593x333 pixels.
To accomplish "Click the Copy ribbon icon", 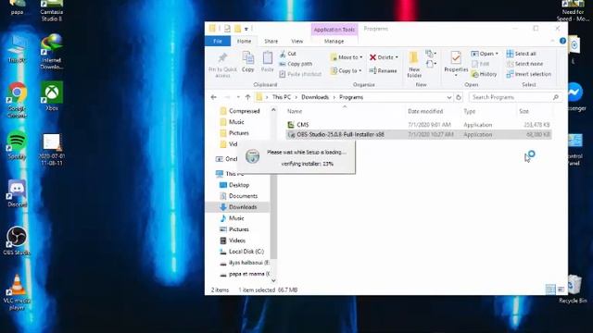I will [x=247, y=61].
